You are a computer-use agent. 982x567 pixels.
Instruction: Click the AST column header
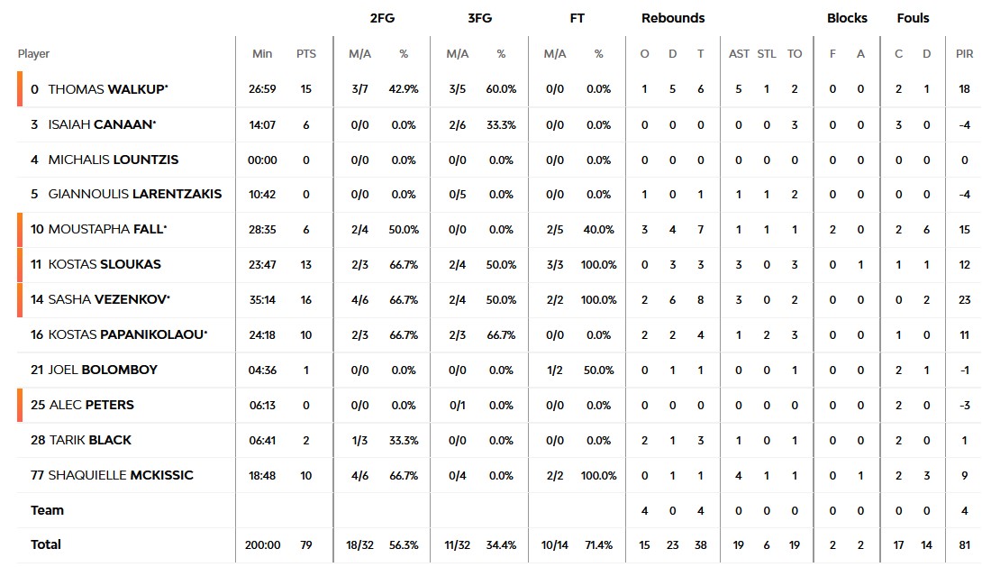point(739,54)
